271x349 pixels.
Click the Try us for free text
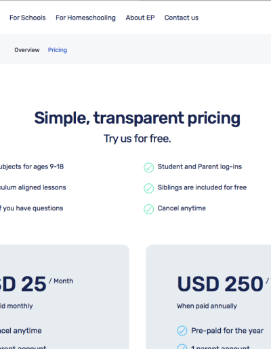click(138, 139)
